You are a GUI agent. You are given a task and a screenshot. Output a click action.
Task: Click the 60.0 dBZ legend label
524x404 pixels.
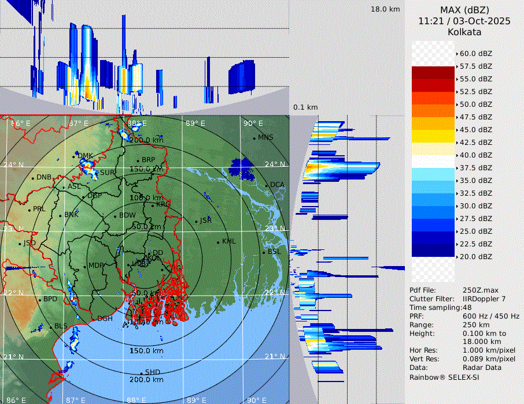point(475,54)
